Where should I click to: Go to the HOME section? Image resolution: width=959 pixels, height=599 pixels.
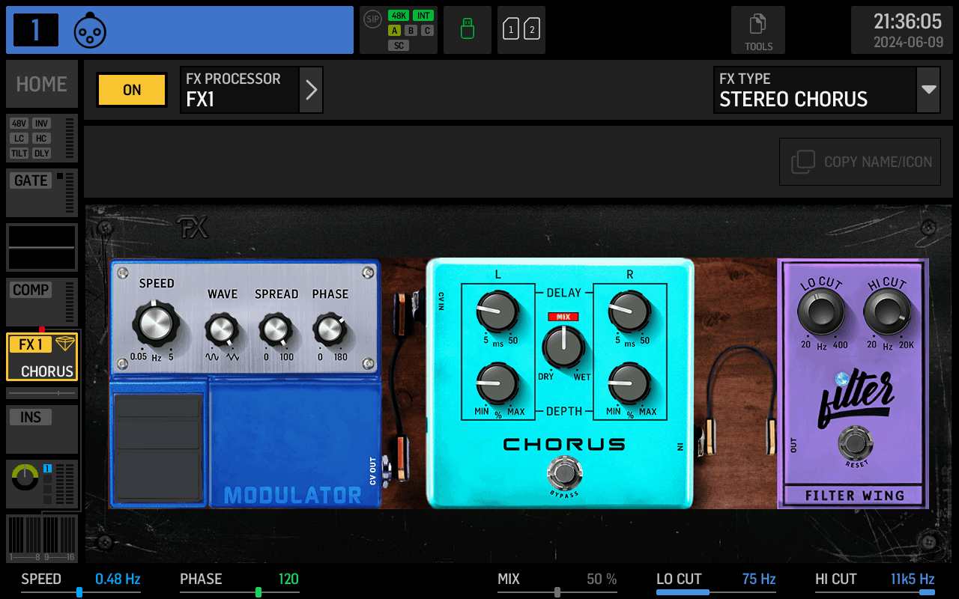pos(42,84)
